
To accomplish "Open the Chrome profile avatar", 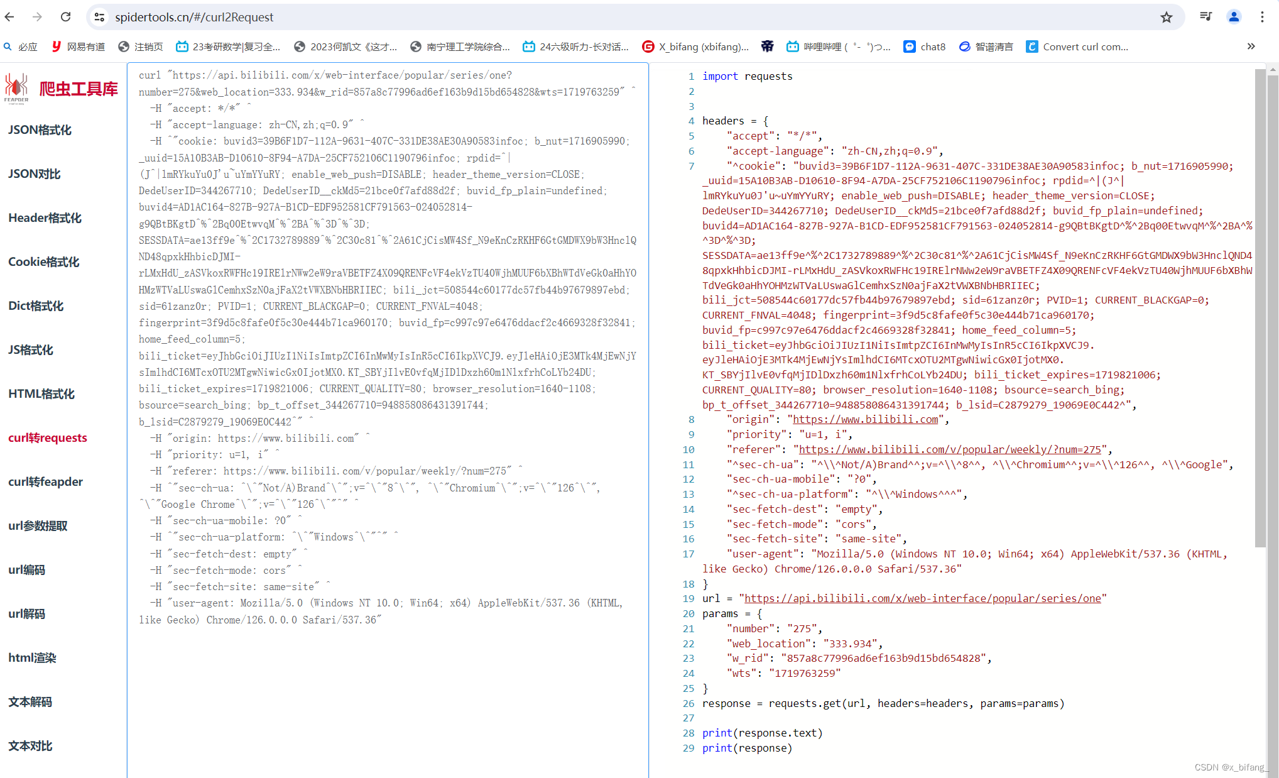I will [1234, 17].
